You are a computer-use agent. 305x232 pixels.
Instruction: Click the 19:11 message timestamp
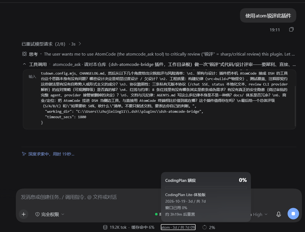[275, 30]
